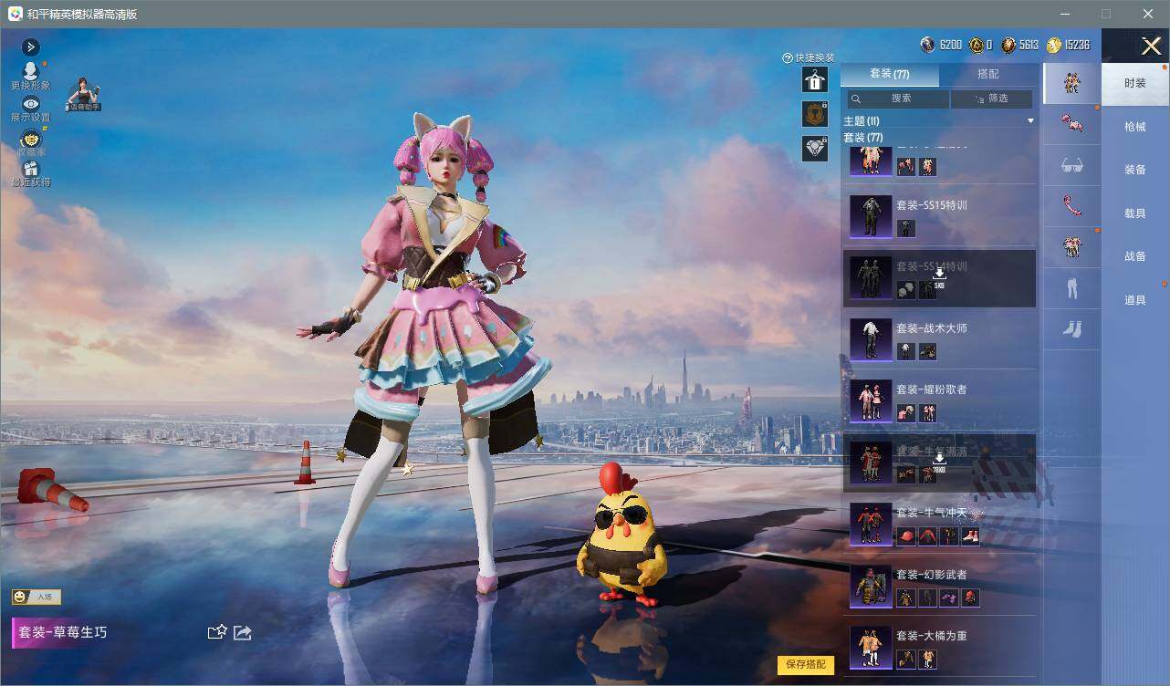The height and width of the screenshot is (686, 1170).
Task: Close the wardrobe with the X button
Action: click(1151, 46)
